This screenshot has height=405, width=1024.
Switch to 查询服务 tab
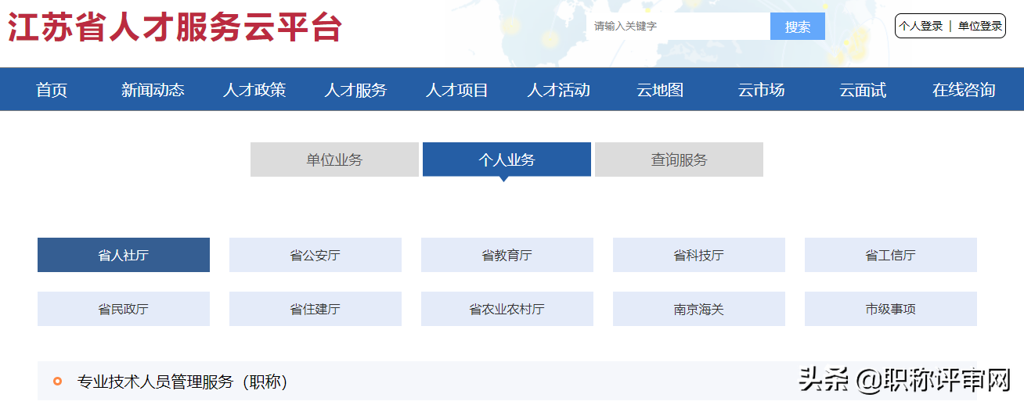tap(679, 159)
